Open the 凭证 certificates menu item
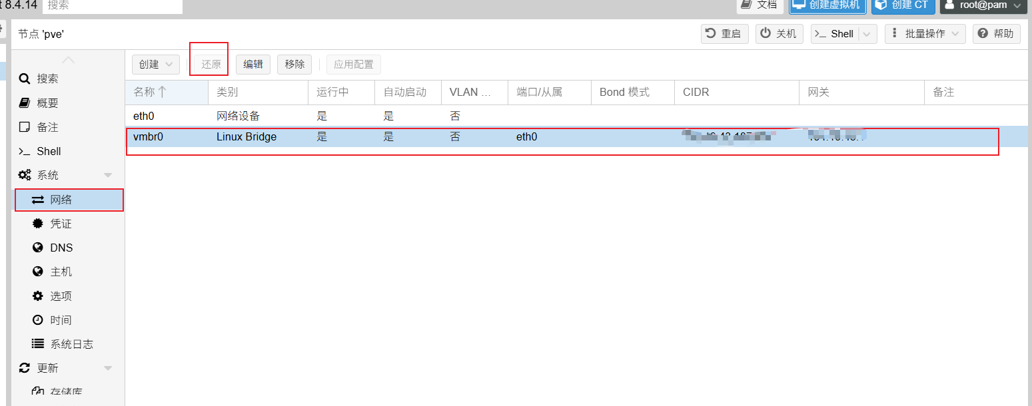Viewport: 1032px width, 406px height. tap(61, 224)
